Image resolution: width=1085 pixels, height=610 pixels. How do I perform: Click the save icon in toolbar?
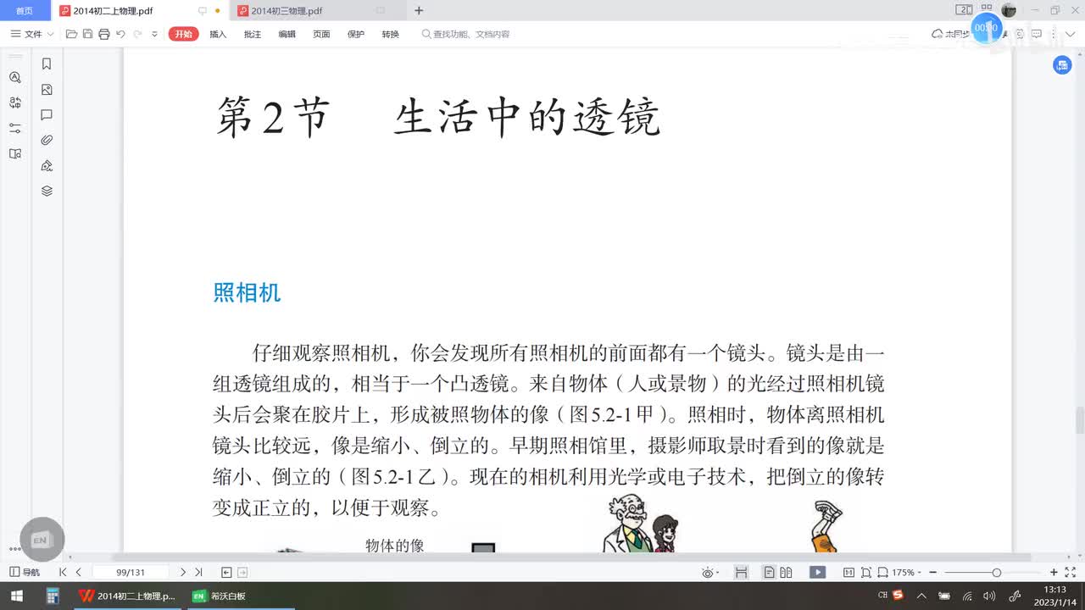[87, 34]
